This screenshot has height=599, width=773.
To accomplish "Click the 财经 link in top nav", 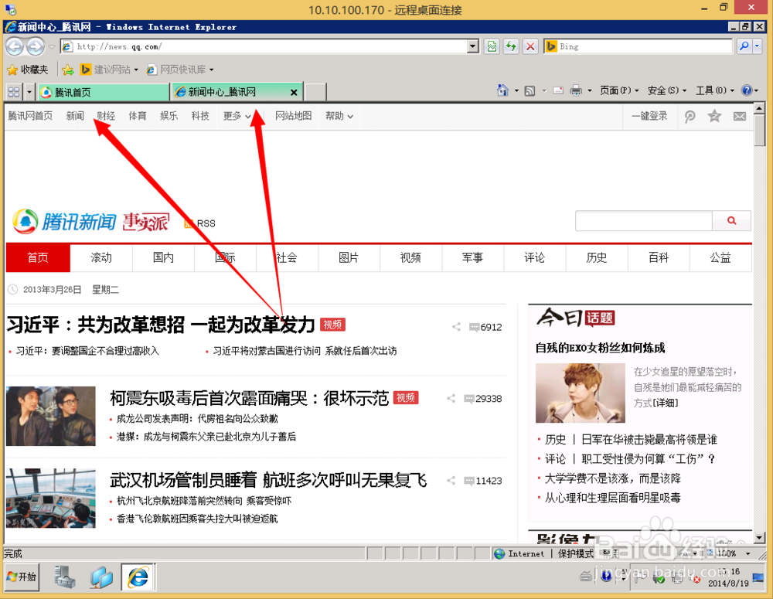I will click(x=105, y=117).
